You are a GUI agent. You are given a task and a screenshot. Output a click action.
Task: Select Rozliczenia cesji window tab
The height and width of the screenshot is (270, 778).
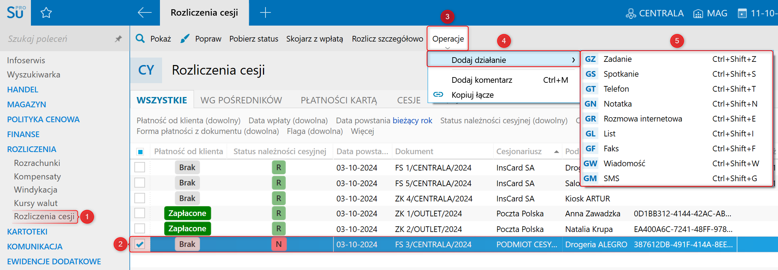coord(204,13)
